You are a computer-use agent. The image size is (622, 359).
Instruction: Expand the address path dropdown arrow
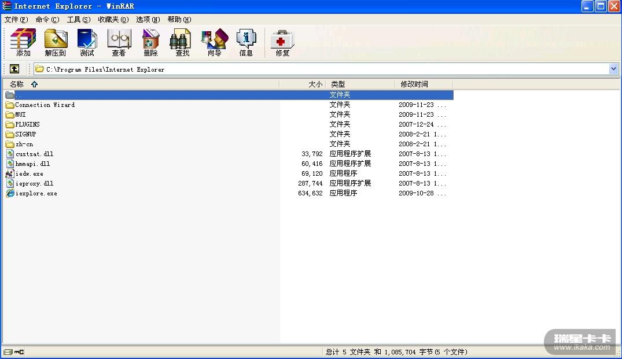coord(613,69)
